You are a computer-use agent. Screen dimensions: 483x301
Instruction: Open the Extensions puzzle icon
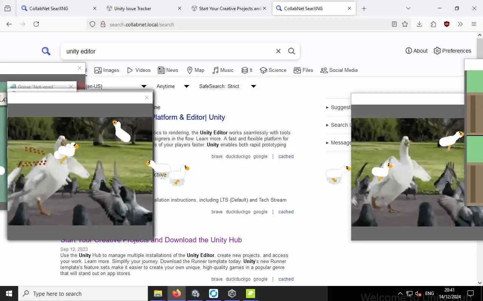point(433,24)
